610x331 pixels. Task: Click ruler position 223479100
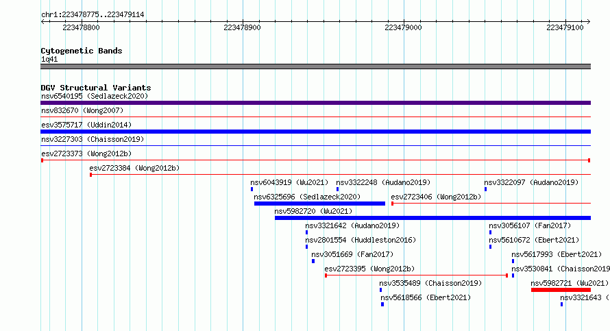[565, 27]
